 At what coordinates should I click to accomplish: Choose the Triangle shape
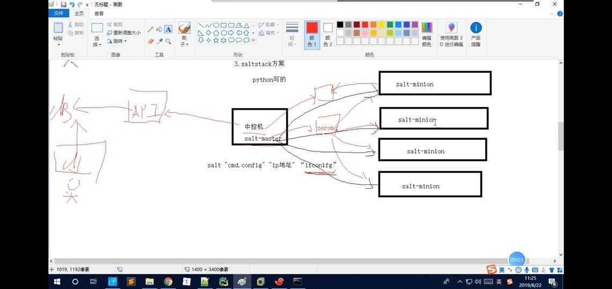point(246,25)
